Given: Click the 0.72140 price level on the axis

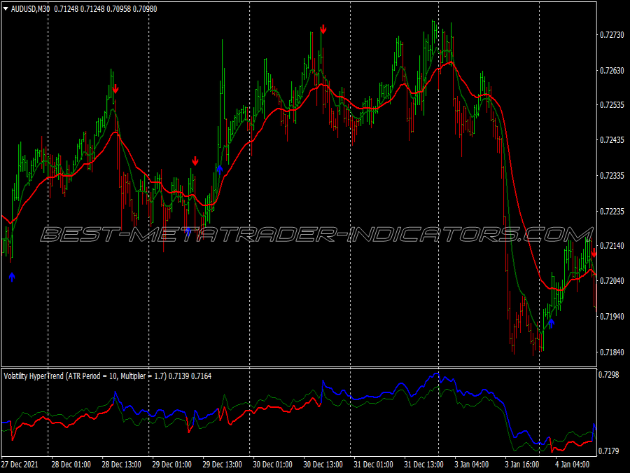Looking at the screenshot, I should [x=612, y=246].
